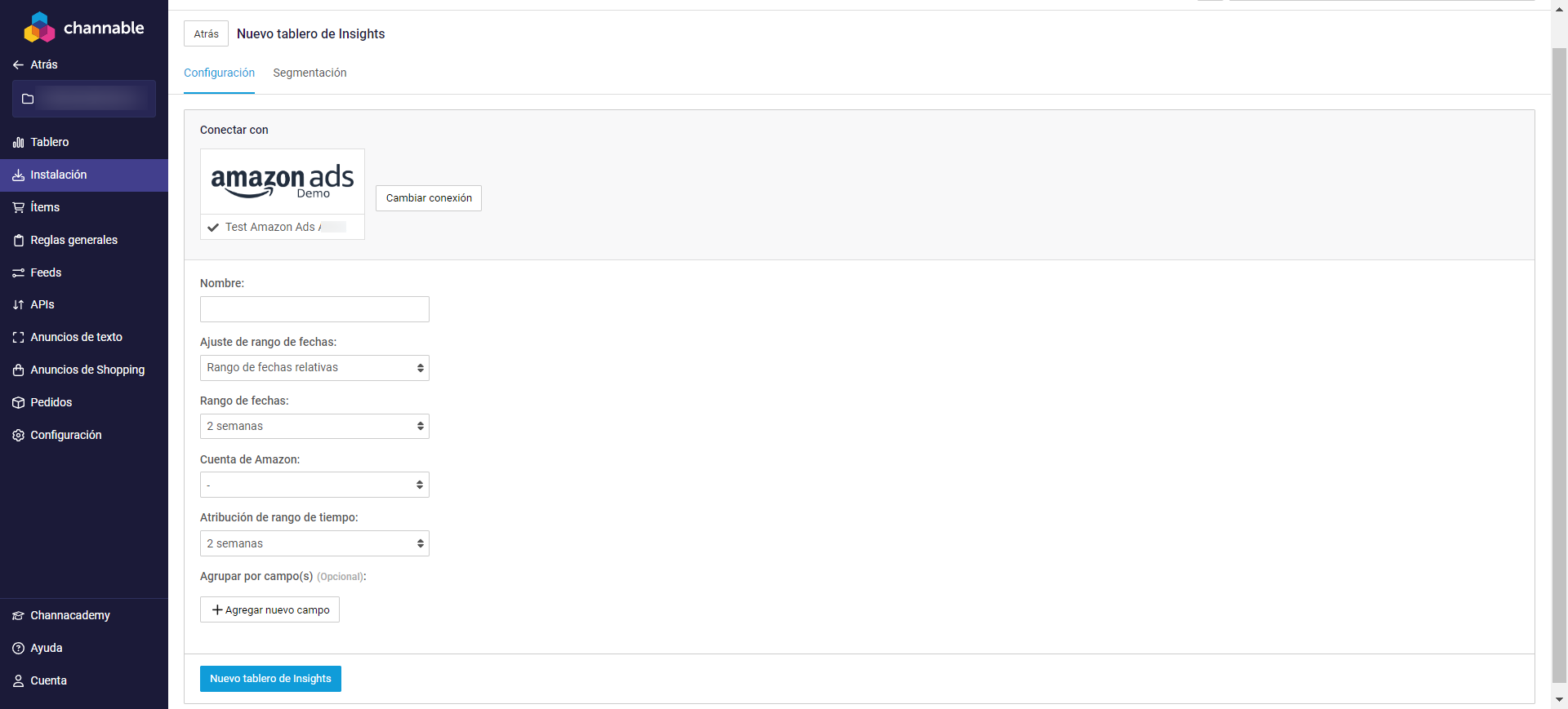Click the Pedidos box icon
This screenshot has width=1568, height=709.
18,402
